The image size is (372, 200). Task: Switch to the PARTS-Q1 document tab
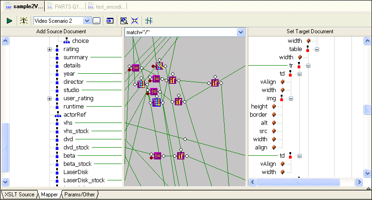[x=65, y=6]
